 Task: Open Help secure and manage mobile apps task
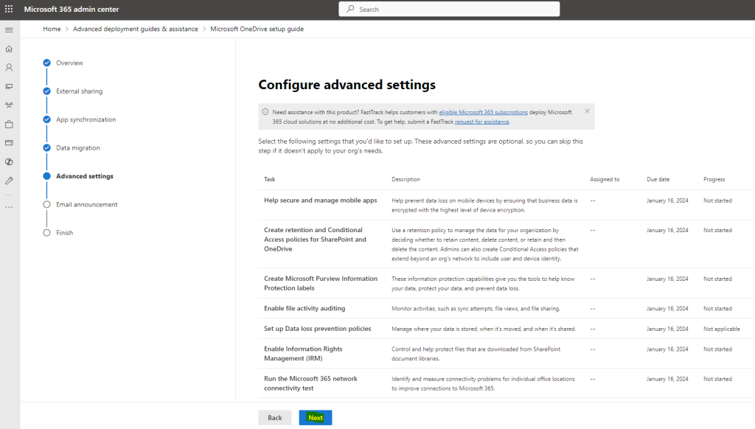(x=320, y=200)
